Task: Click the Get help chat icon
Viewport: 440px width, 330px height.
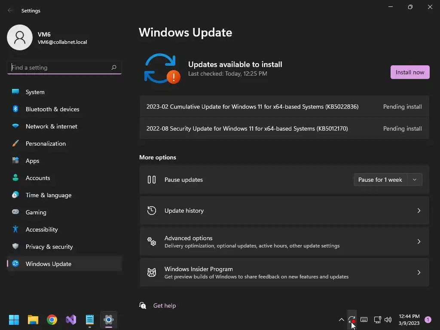Action: pyautogui.click(x=143, y=306)
